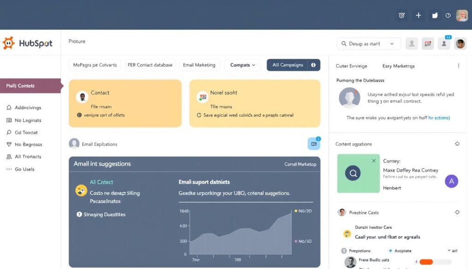472x269 pixels.
Task: Toggle the diamond marker on Content agistions panel
Action: 457,143
